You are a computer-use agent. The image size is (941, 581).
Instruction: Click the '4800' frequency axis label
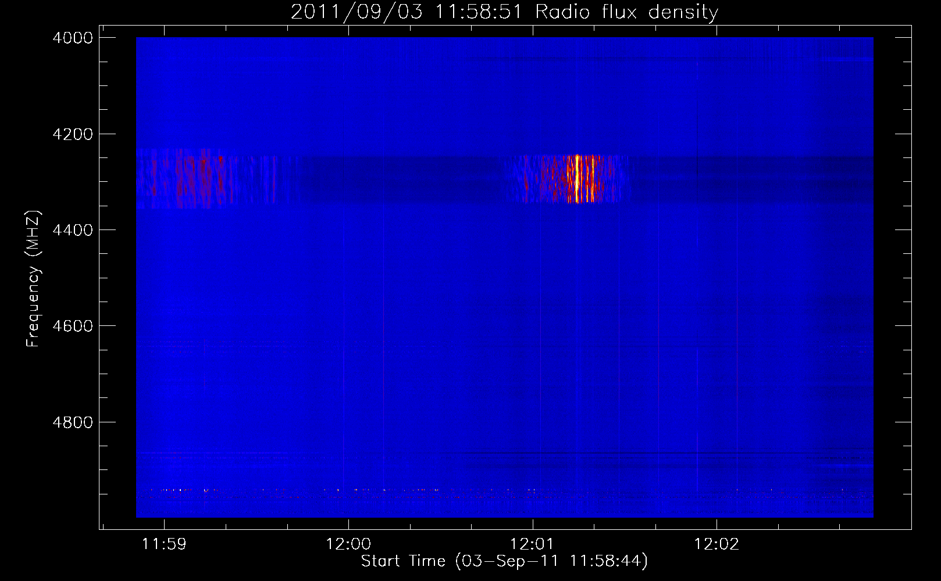coord(73,422)
